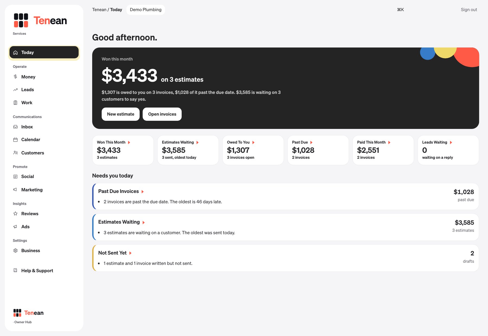
Task: Open the Past Due Invoices arrow
Action: coord(143,192)
